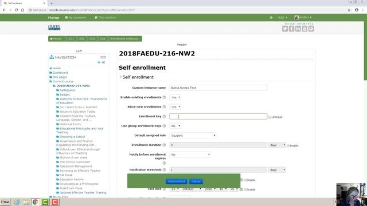The height and width of the screenshot is (206, 367).
Task: Click the help icon beside Allow new enrollments
Action: coord(164,107)
